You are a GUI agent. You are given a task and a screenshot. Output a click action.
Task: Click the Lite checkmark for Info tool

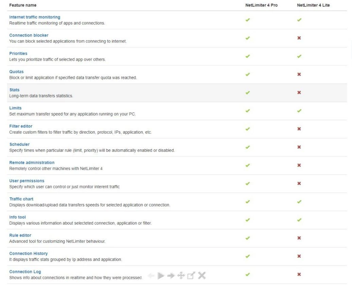[x=299, y=220]
